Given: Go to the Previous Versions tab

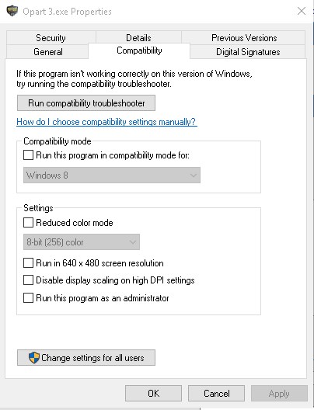Looking at the screenshot, I should [x=244, y=37].
